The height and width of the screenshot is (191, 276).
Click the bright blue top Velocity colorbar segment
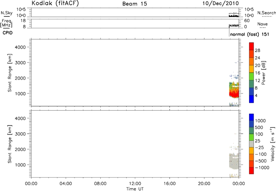point(252,117)
